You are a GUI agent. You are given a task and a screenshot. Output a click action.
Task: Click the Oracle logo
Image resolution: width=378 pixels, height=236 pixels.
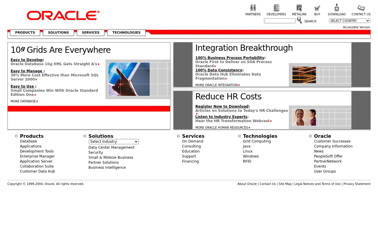coord(63,16)
